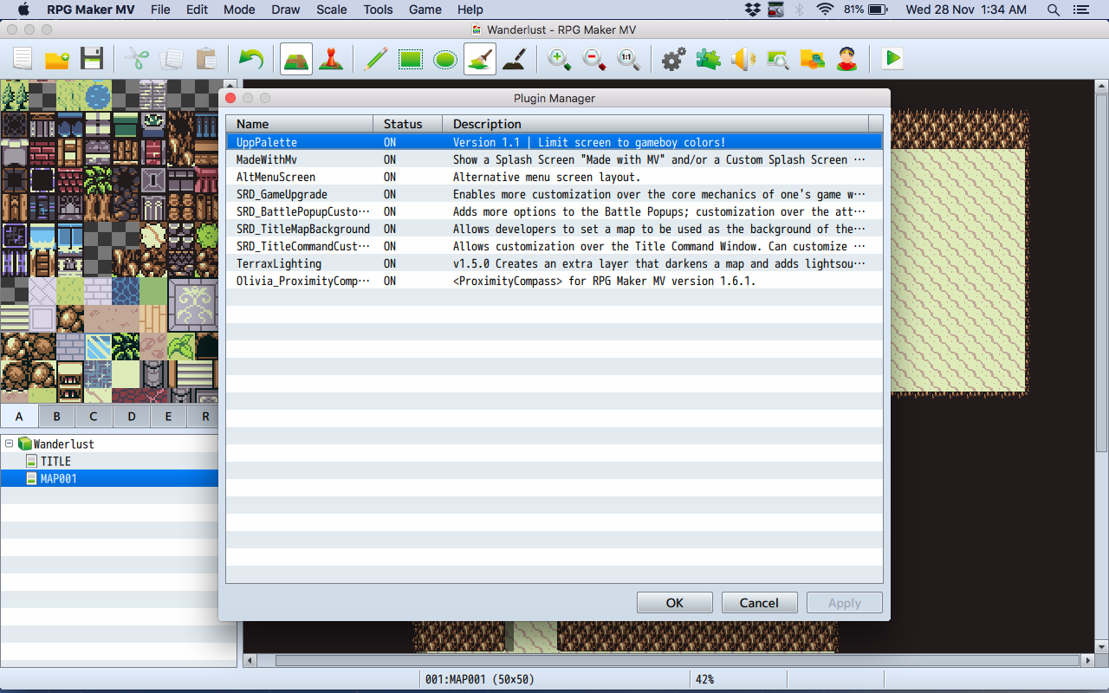Open the Edit menu

197,10
